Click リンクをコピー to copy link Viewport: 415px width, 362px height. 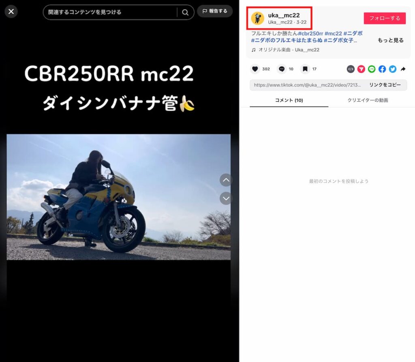[x=385, y=85]
